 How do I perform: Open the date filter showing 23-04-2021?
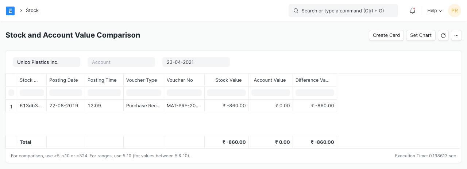coord(196,62)
